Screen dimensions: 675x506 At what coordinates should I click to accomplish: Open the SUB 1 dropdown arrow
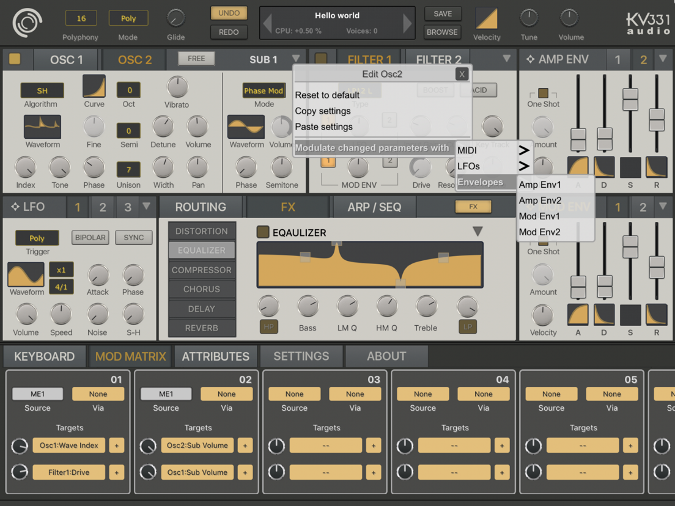(x=296, y=58)
